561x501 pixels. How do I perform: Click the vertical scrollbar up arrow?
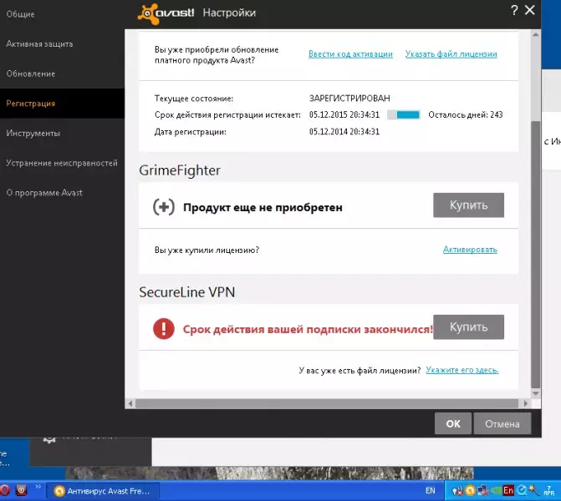[x=536, y=35]
